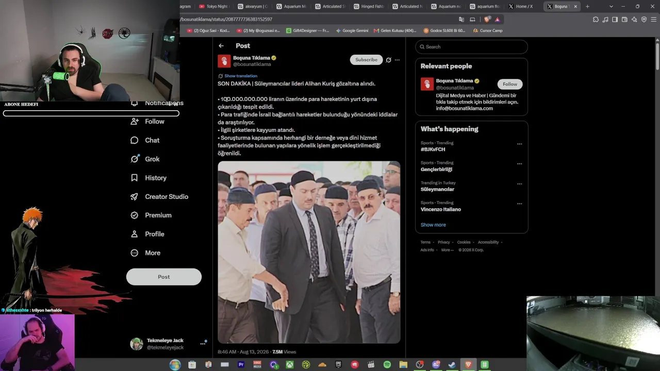Open the browser extensions puzzle icon

[x=596, y=19]
